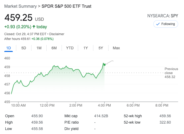Image resolution: width=184 pixels, height=134 pixels.
Task: Click the SPDR S&P 500 ETF Trust title
Action: click(66, 6)
